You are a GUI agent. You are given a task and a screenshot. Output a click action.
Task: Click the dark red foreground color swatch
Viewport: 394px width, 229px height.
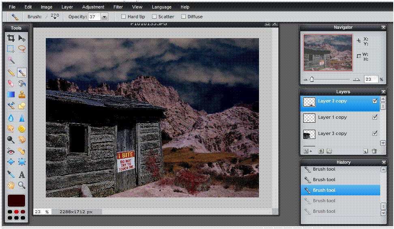point(16,200)
